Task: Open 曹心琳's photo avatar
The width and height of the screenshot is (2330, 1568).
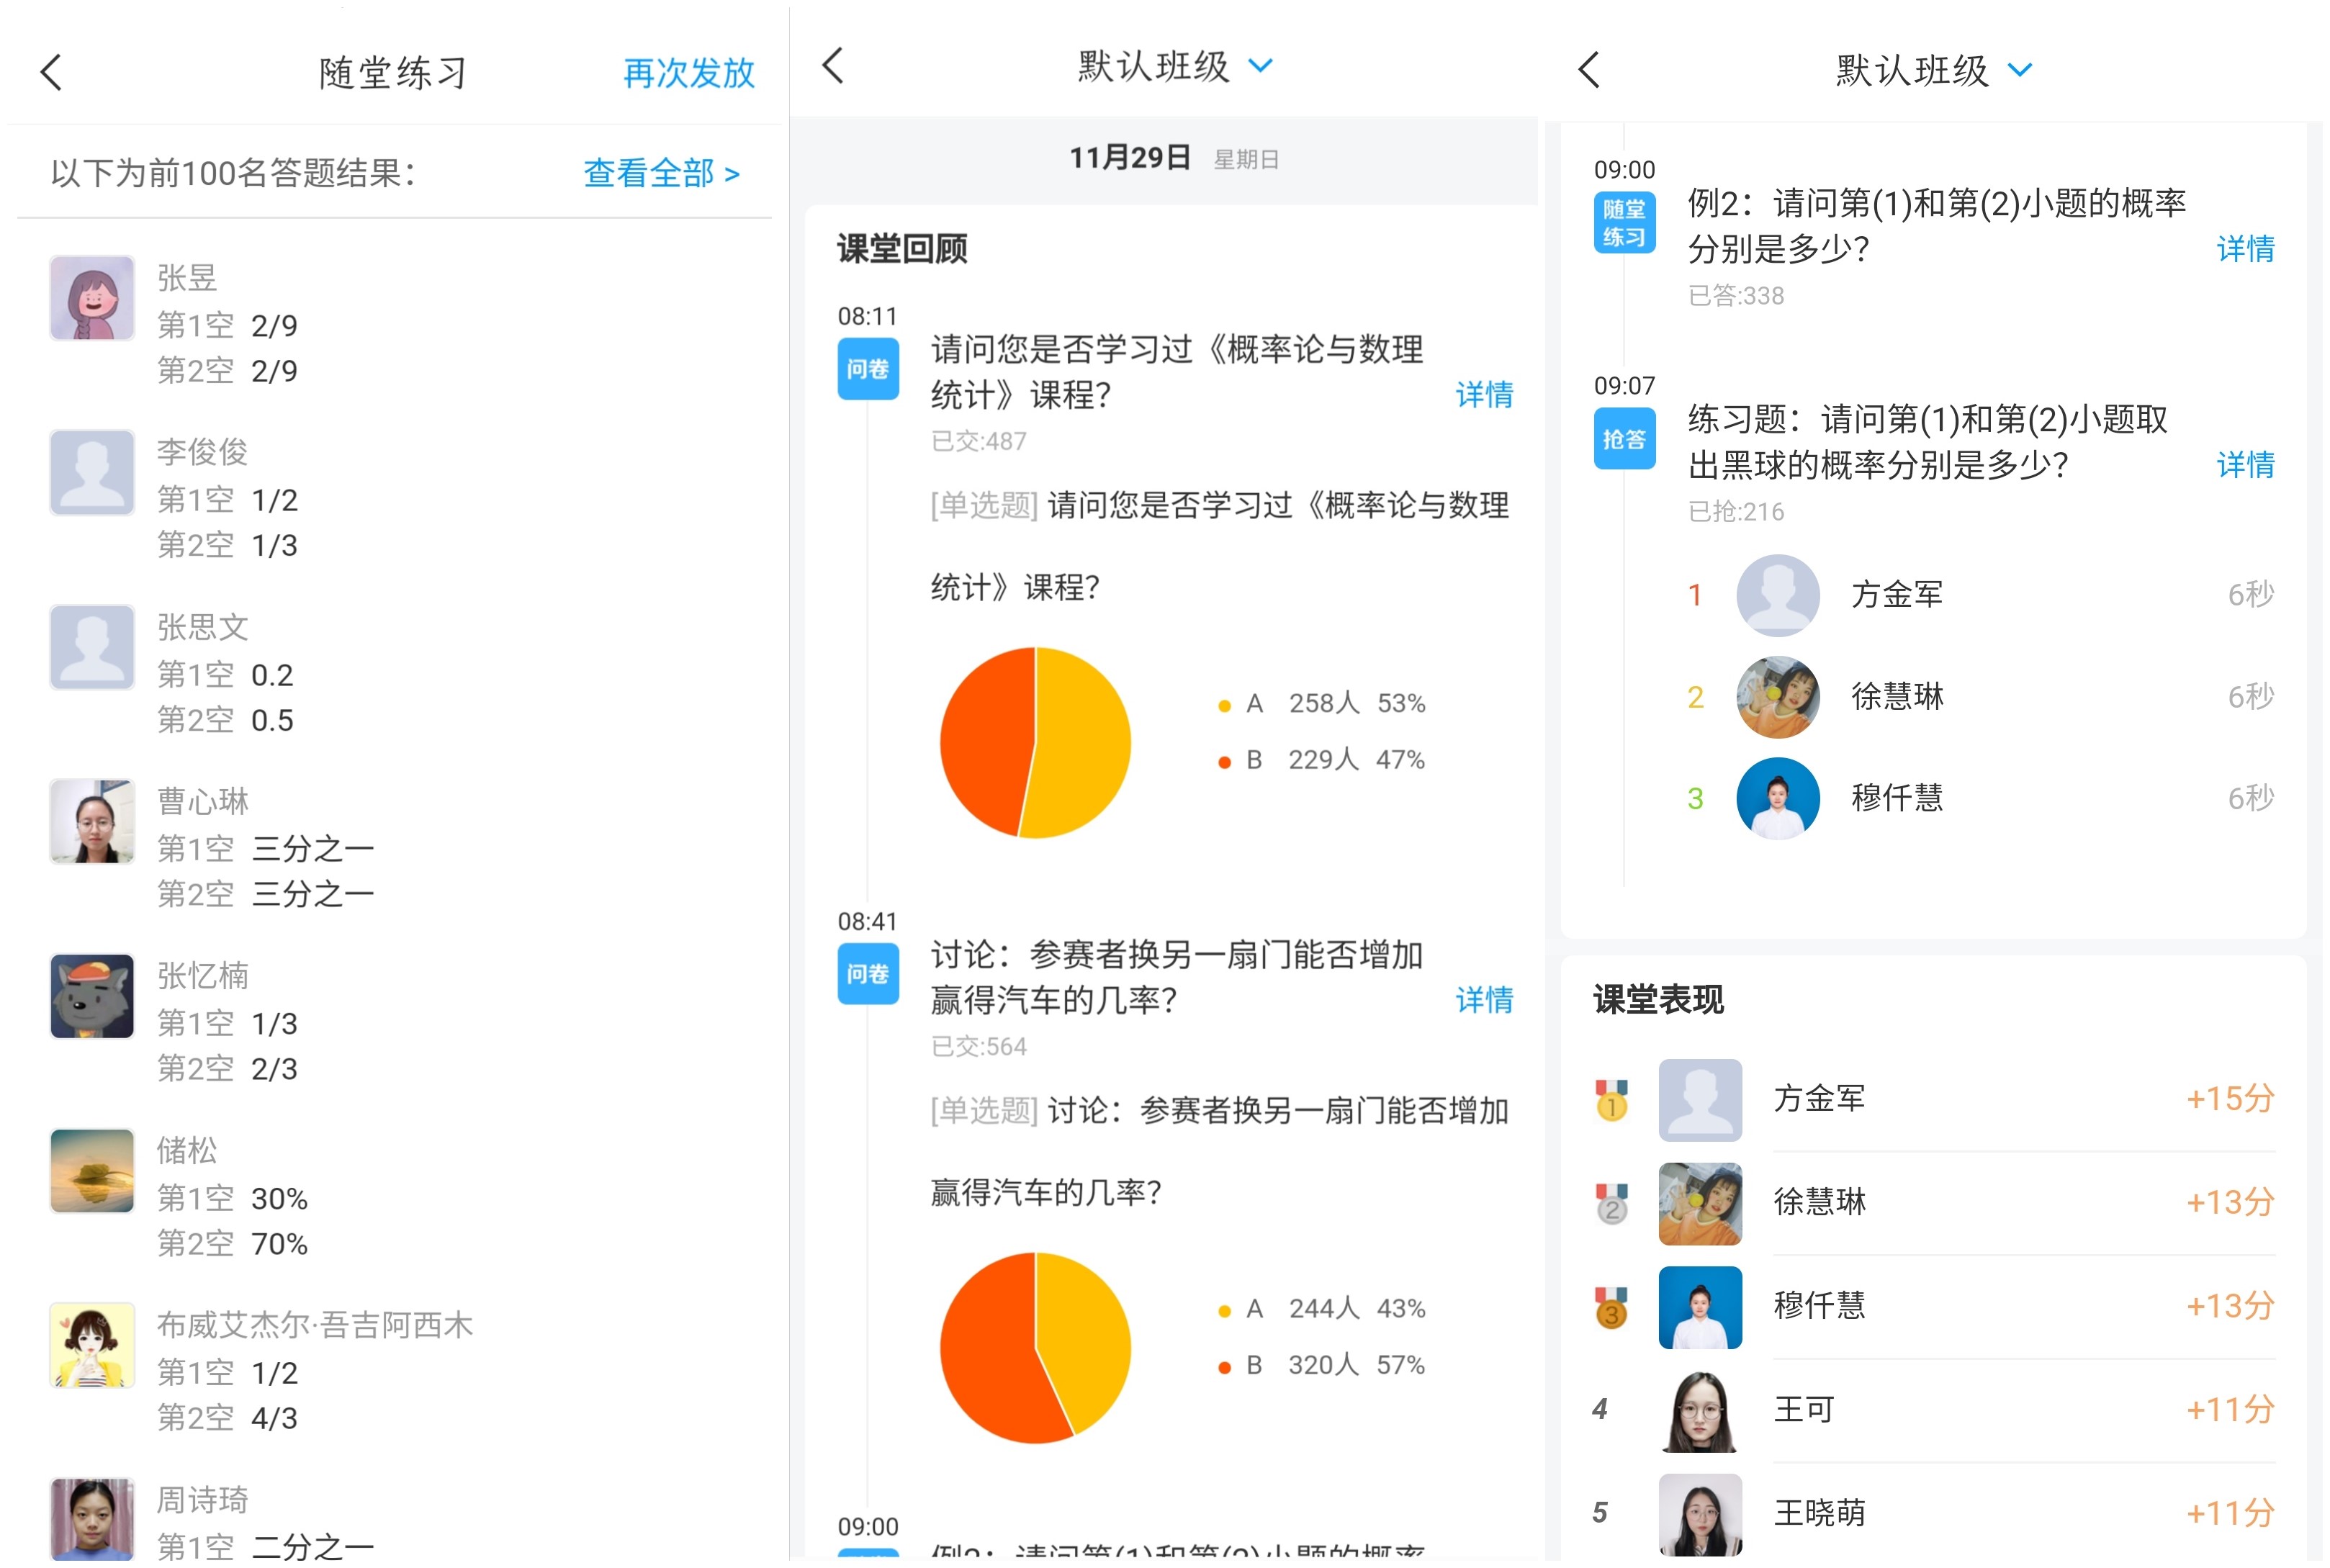Action: (92, 822)
